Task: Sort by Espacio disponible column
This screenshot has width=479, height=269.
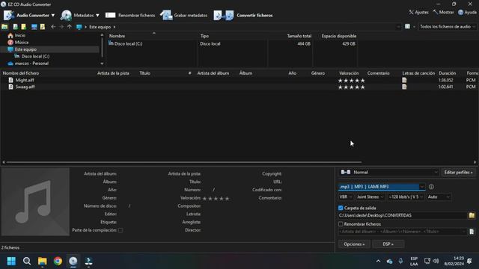Action: (339, 36)
